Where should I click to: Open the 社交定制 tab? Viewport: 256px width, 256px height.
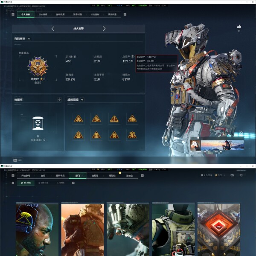coord(95,15)
